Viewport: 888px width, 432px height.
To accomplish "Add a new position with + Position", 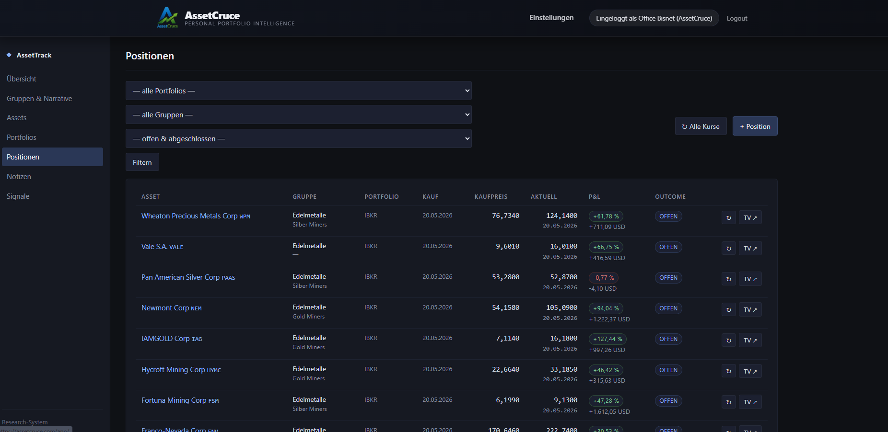I will [x=755, y=126].
